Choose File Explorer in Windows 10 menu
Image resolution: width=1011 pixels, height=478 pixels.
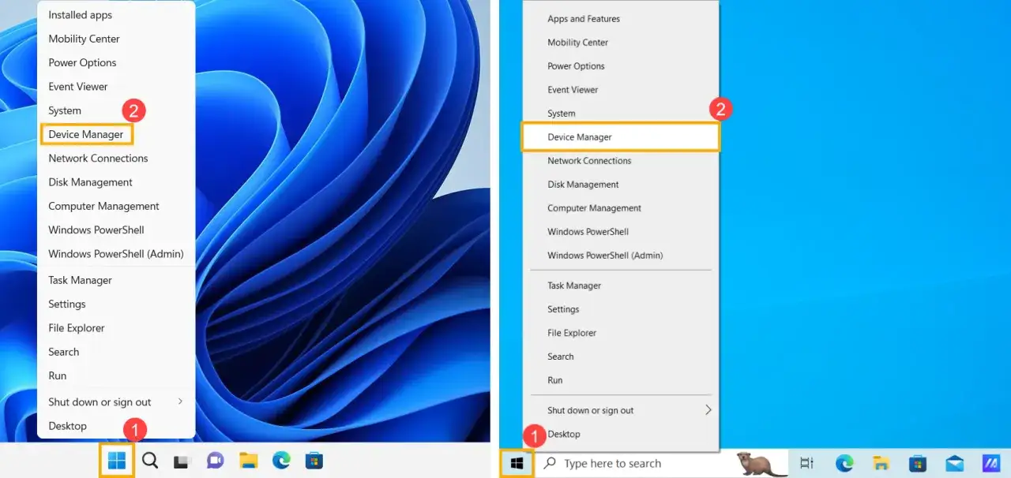(x=621, y=333)
